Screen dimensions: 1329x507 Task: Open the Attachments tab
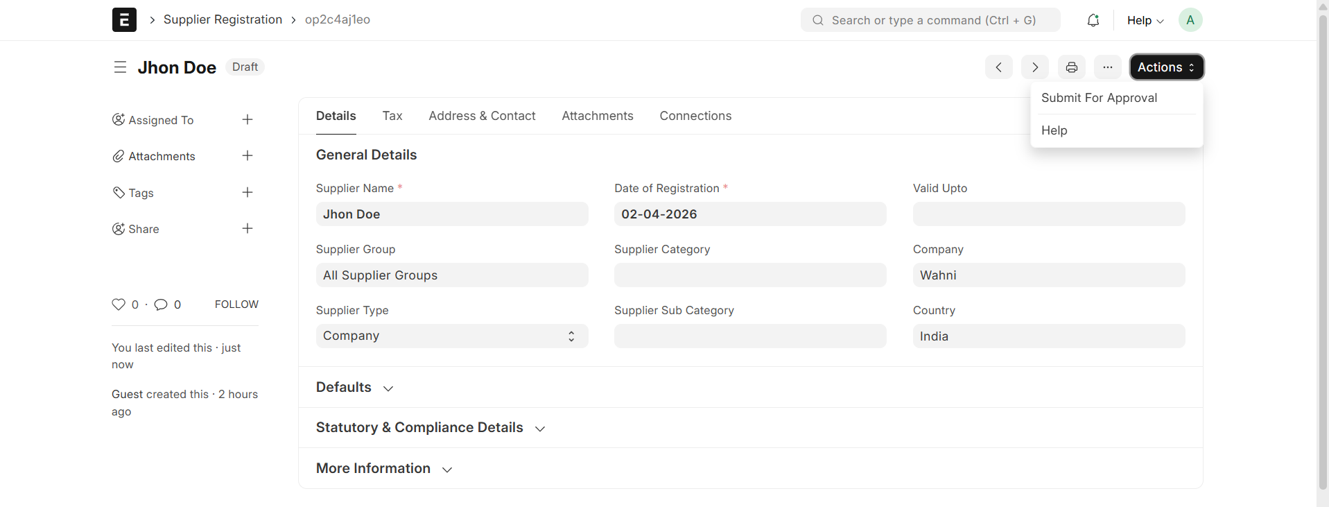598,116
